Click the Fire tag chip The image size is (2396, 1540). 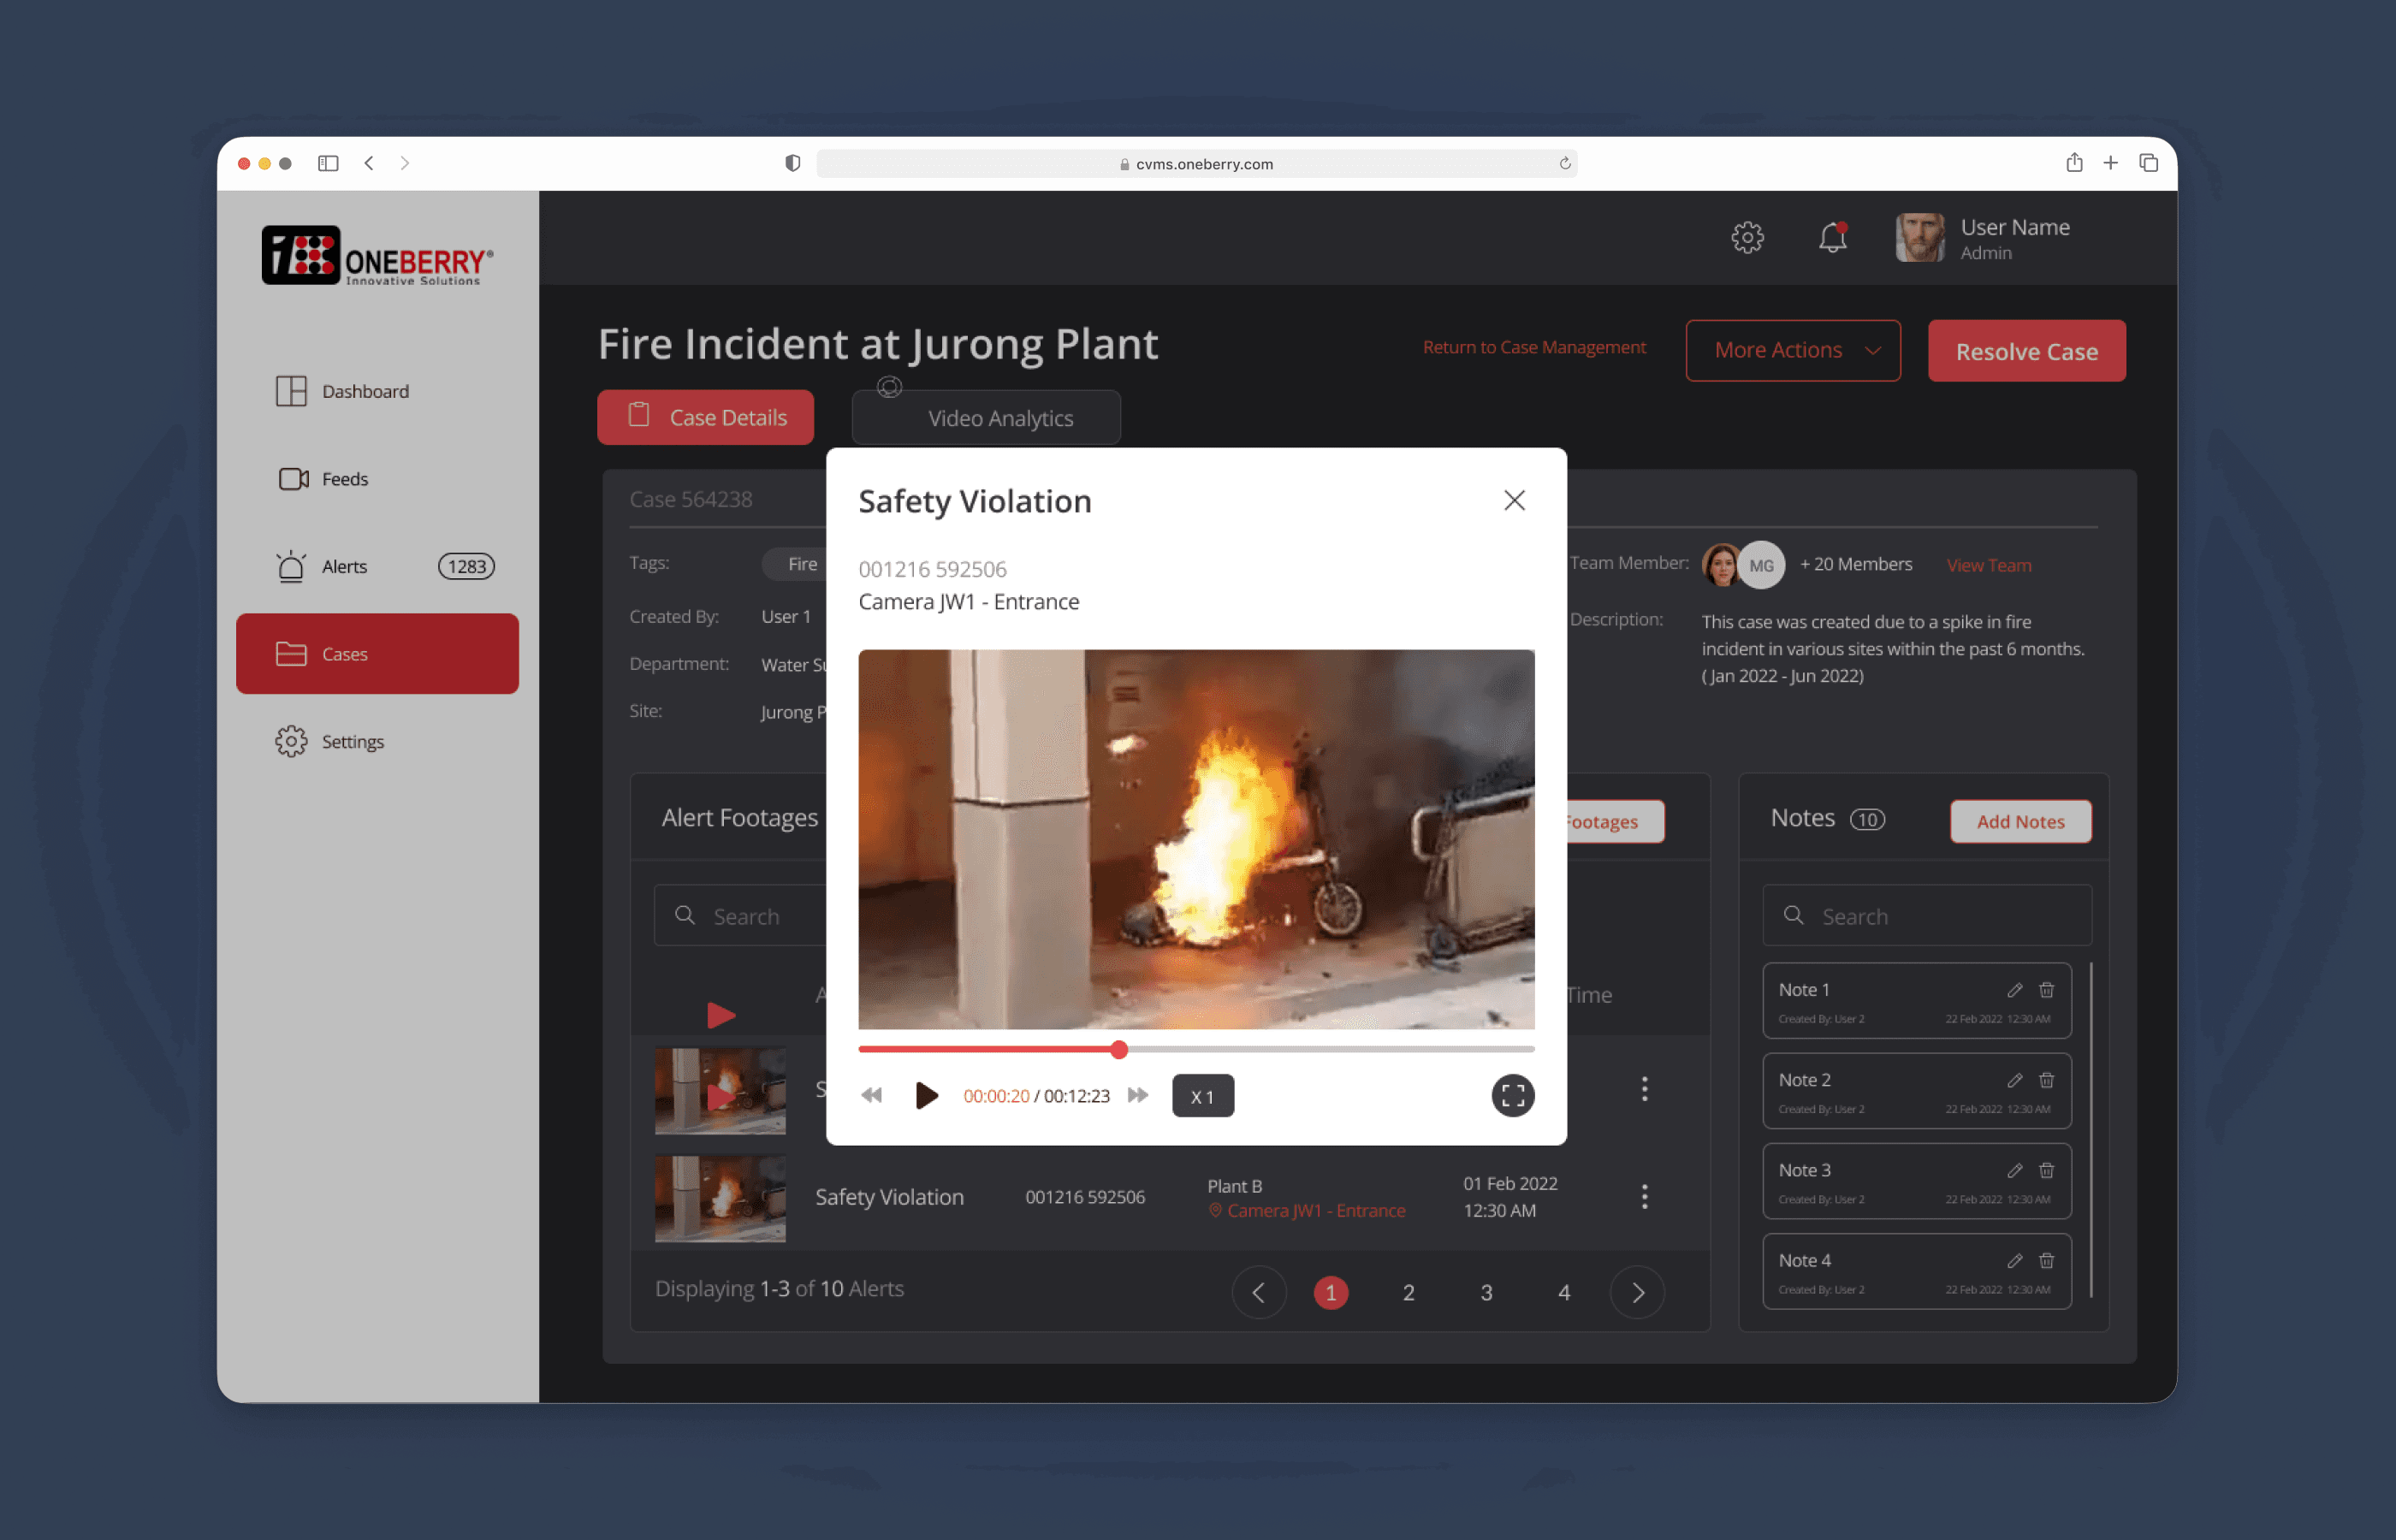click(795, 564)
